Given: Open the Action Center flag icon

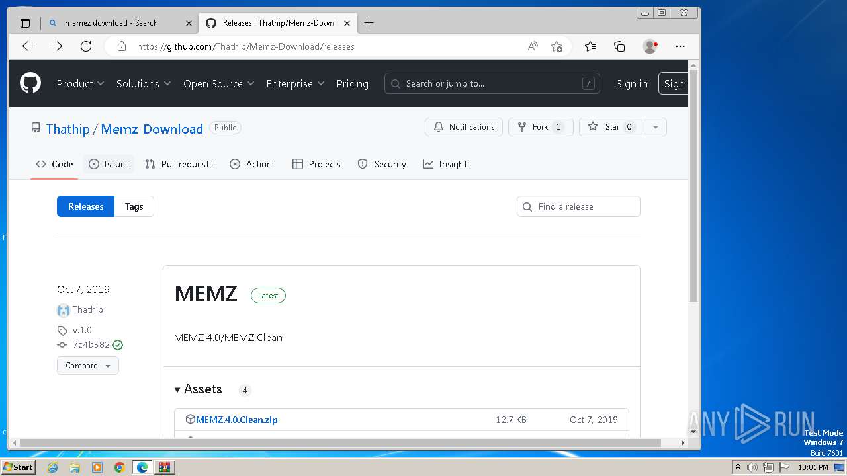Looking at the screenshot, I should click(x=784, y=467).
